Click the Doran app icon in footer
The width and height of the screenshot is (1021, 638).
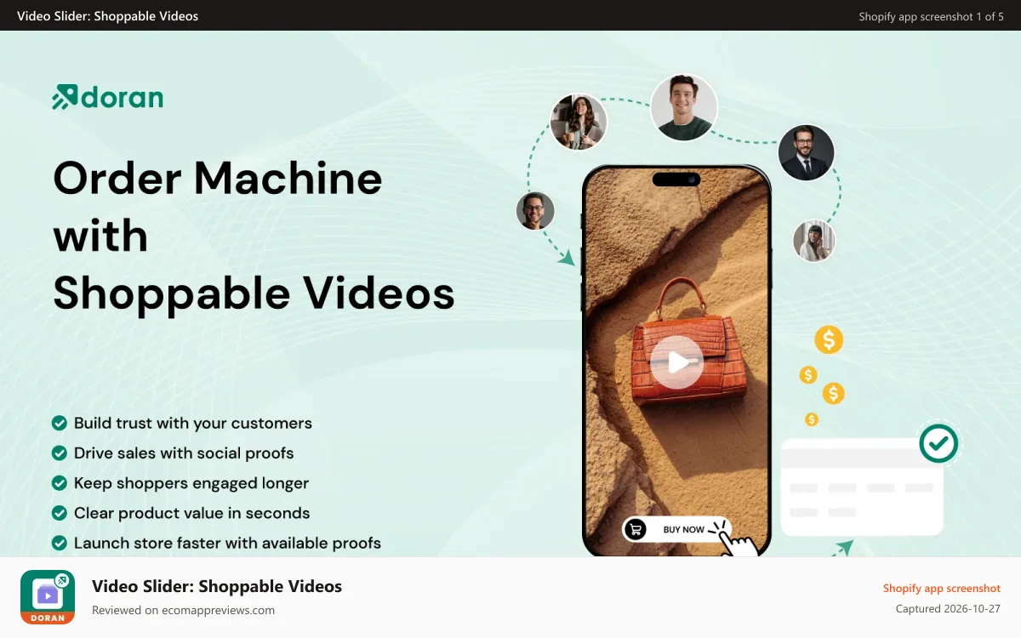[x=48, y=597]
